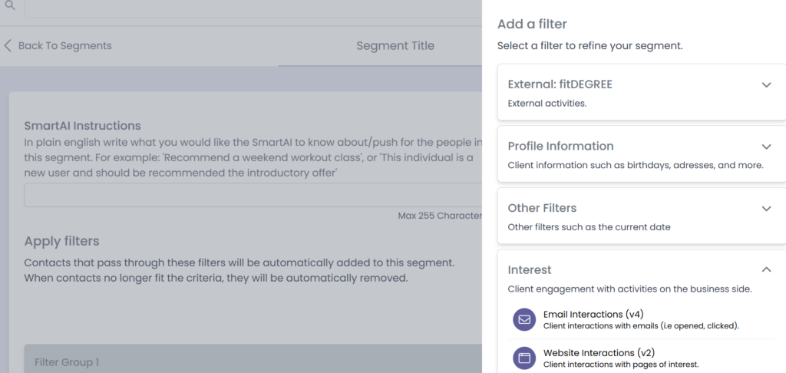Collapse the Interest section using its chevron
The height and width of the screenshot is (373, 786).
(766, 269)
